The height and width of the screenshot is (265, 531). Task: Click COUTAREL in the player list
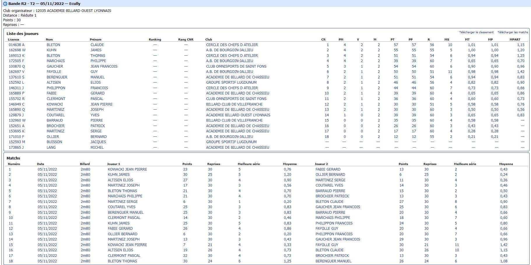pyautogui.click(x=56, y=115)
